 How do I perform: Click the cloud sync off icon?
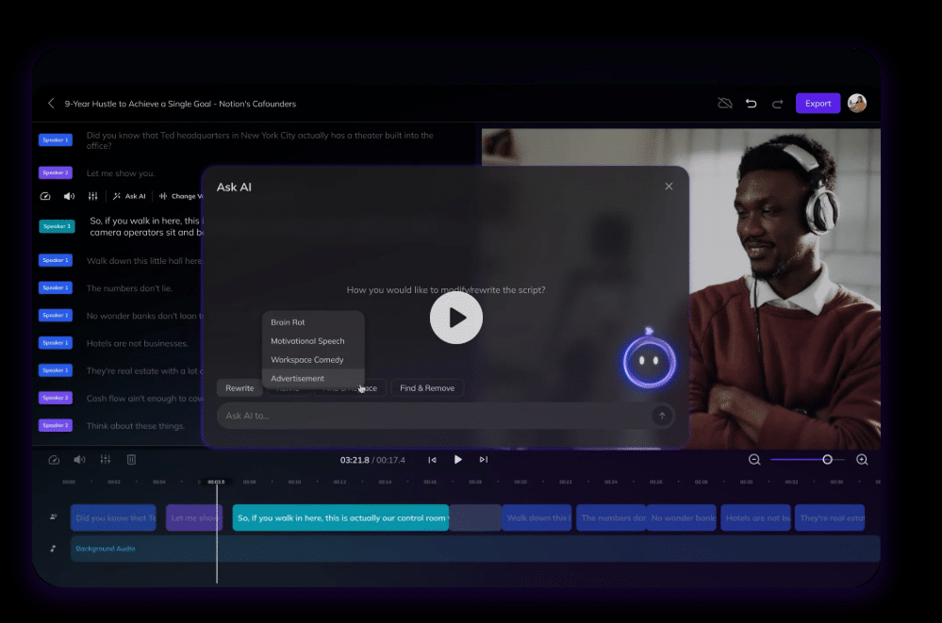point(725,104)
